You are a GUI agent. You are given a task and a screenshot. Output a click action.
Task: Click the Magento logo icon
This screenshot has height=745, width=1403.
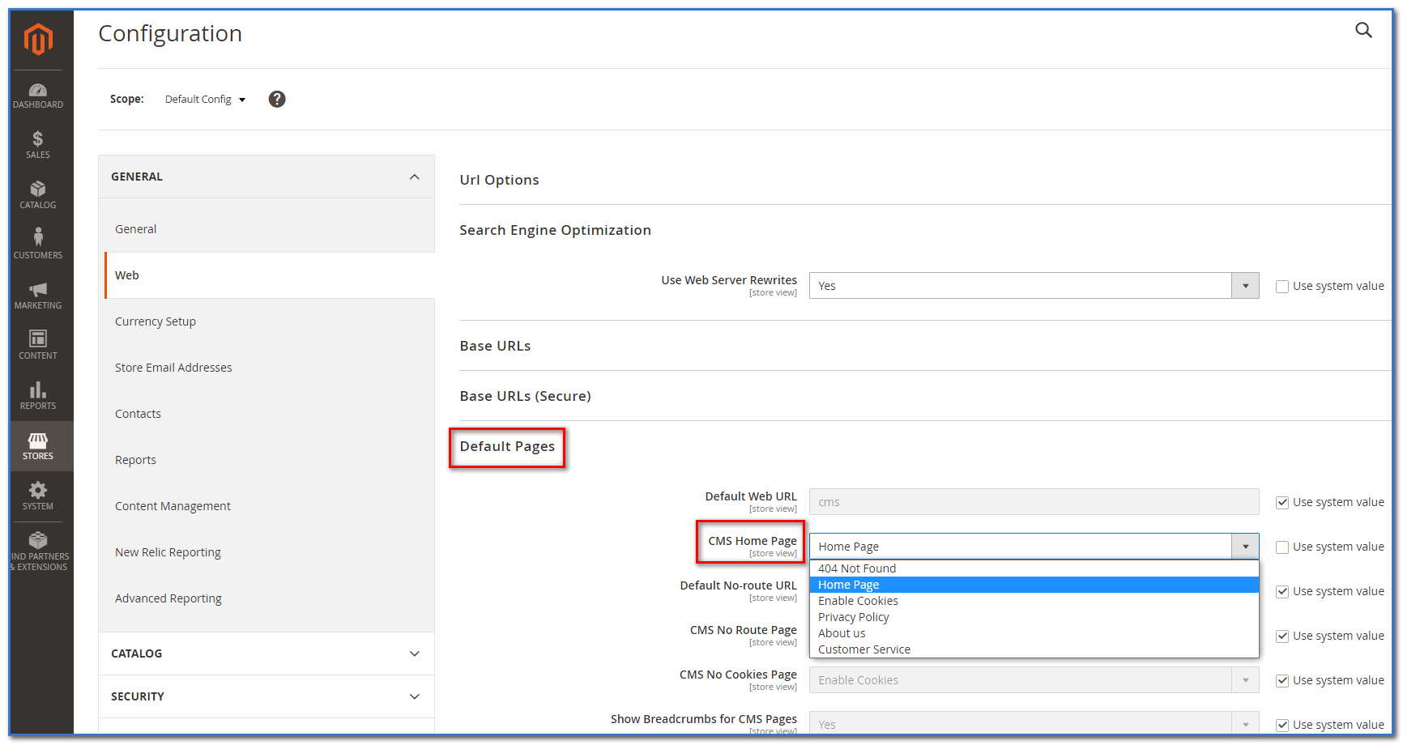38,39
